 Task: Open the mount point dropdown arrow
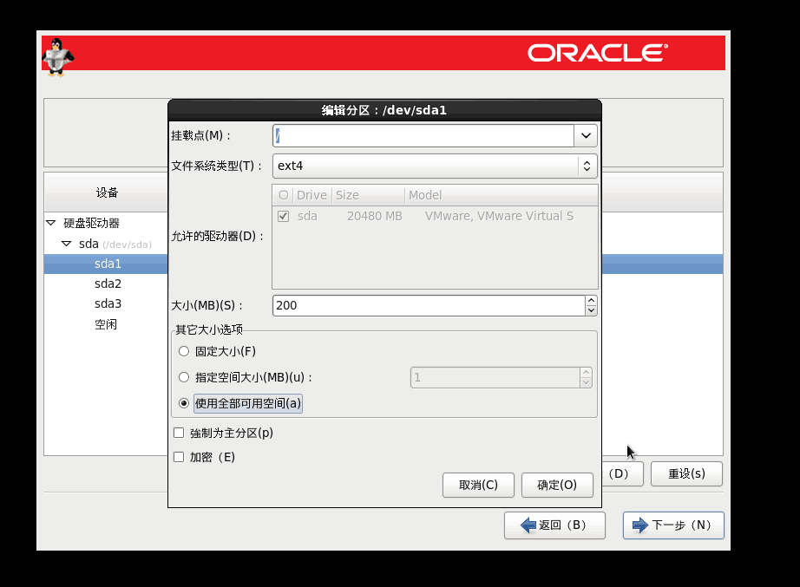(586, 136)
